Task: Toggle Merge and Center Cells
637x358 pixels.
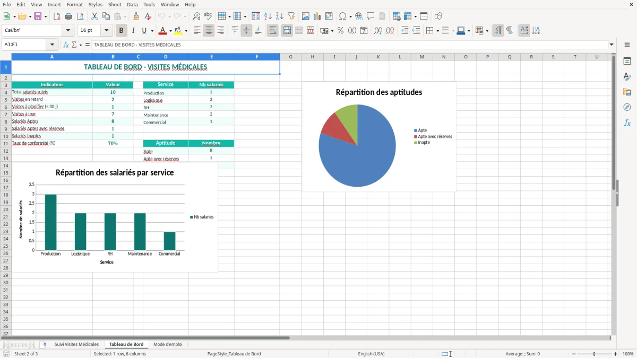Action: 287,31
